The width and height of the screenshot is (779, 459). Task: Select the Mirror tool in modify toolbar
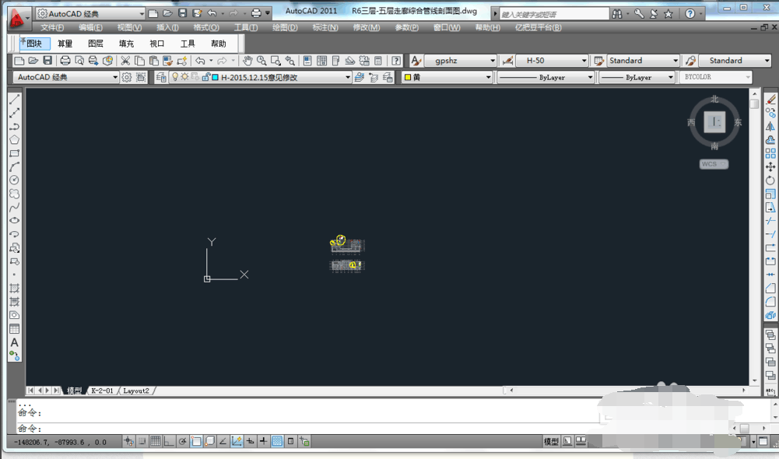click(x=770, y=126)
